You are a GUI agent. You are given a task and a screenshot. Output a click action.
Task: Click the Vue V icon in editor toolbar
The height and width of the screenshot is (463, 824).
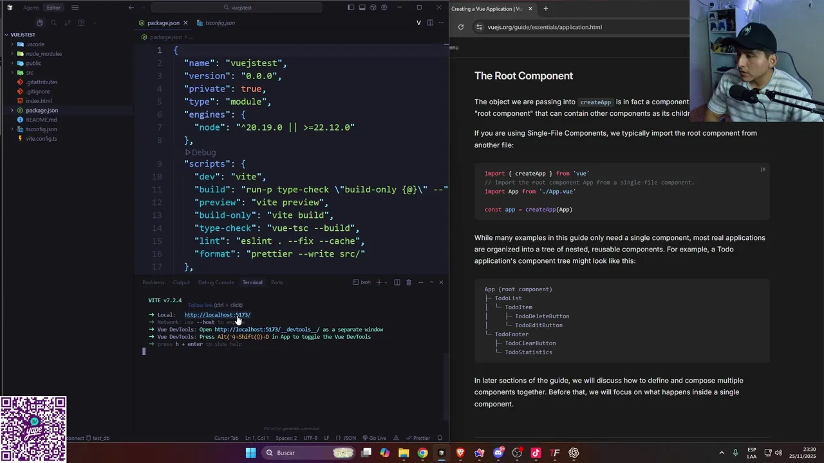[419, 23]
